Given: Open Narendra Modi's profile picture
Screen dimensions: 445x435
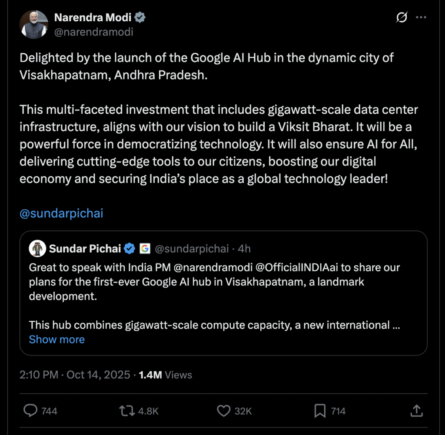Looking at the screenshot, I should pos(33,25).
